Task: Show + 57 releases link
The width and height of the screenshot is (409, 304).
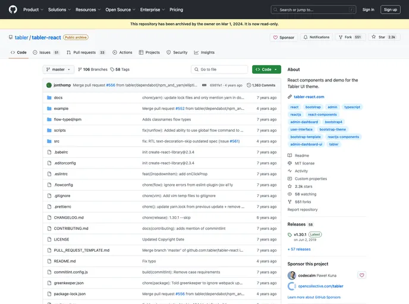Action: (299, 249)
